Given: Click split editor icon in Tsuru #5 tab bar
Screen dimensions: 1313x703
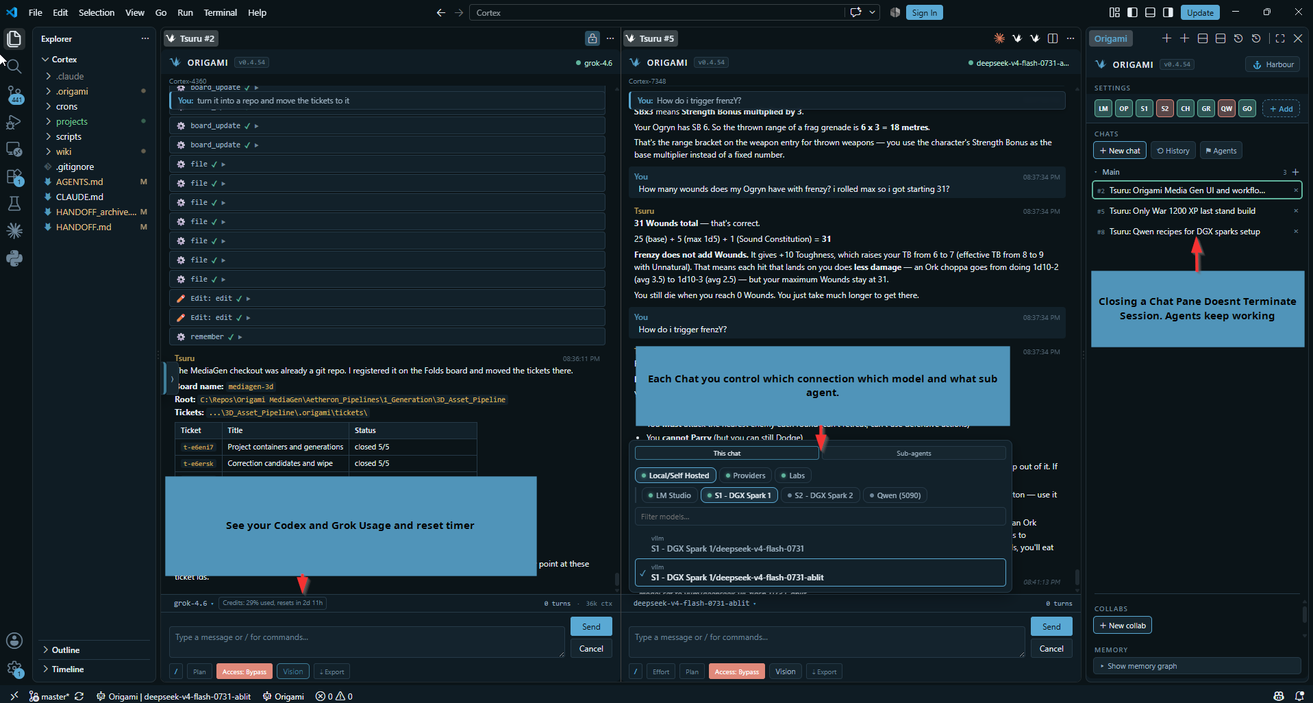Looking at the screenshot, I should 1053,38.
